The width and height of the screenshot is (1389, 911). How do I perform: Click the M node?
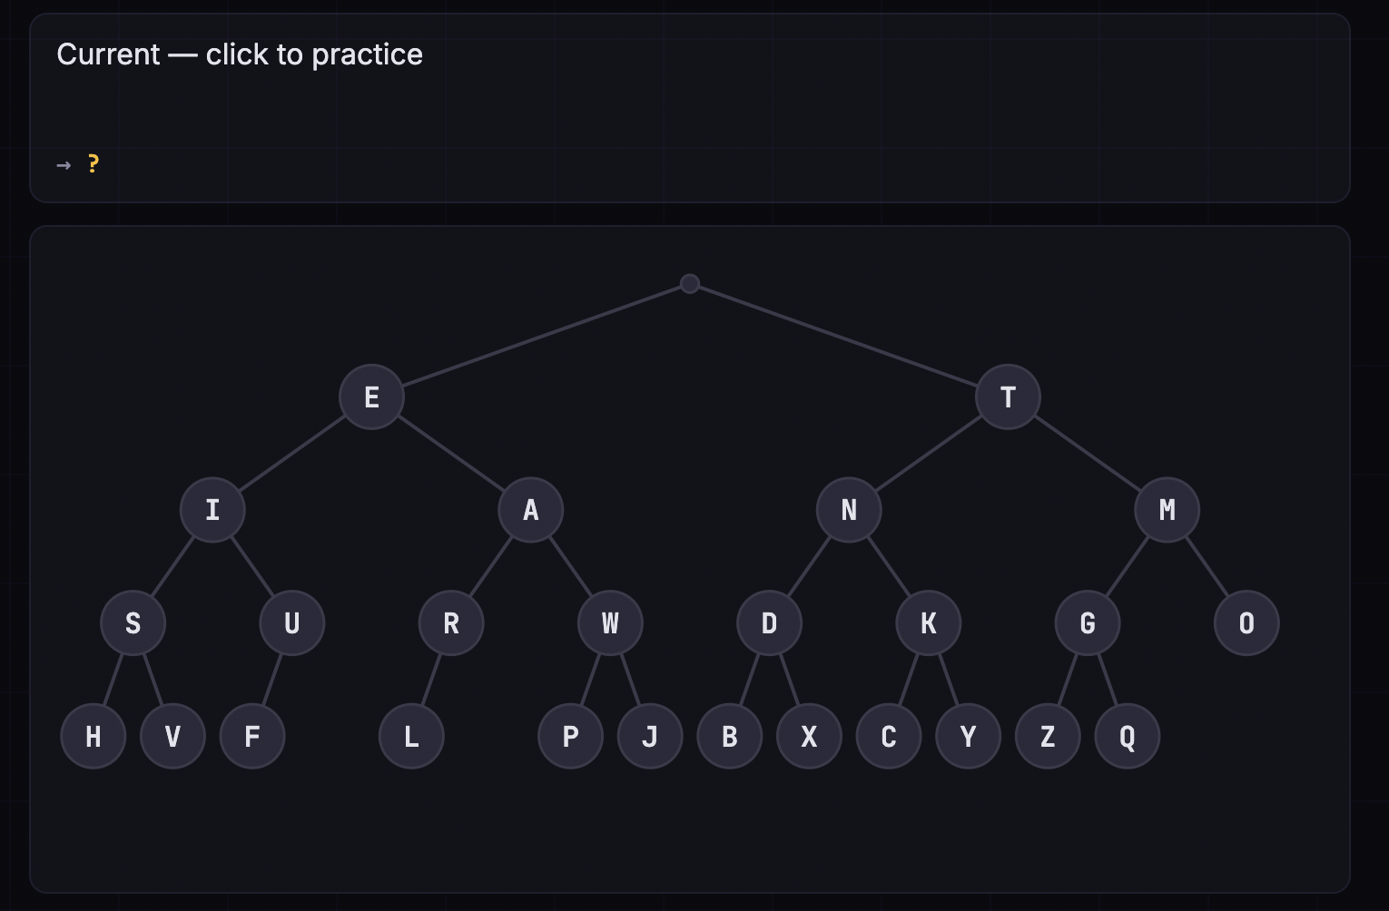(1167, 510)
